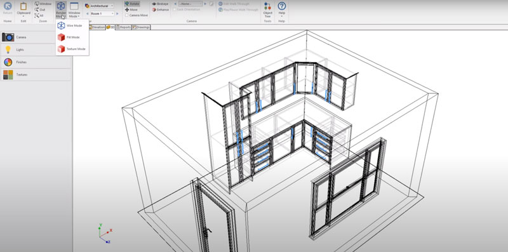
Task: Click the previous saved camera arrow
Action: pyautogui.click(x=176, y=4)
